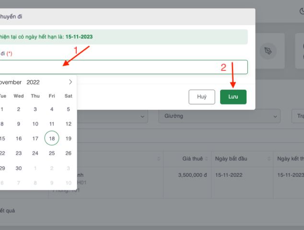The height and width of the screenshot is (230, 304).
Task: Click sort icon left of Giá thuê column
Action: (159, 159)
